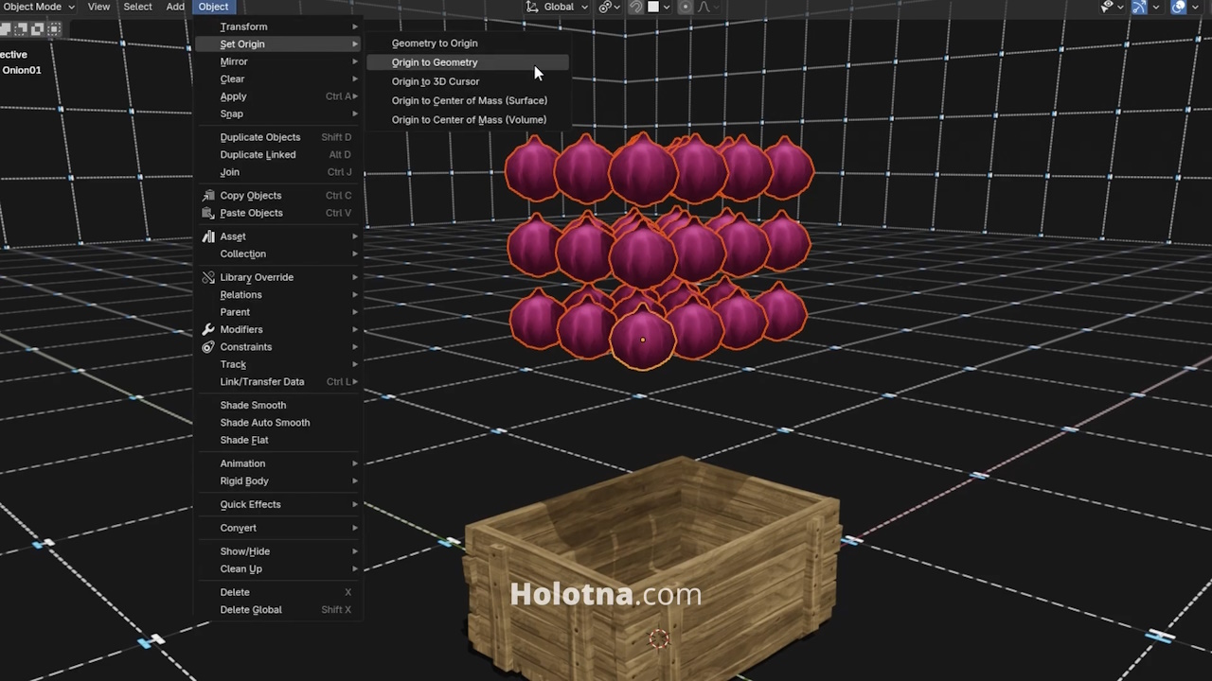Image resolution: width=1212 pixels, height=681 pixels.
Task: Click the active onion with orange origin dot
Action: point(643,339)
